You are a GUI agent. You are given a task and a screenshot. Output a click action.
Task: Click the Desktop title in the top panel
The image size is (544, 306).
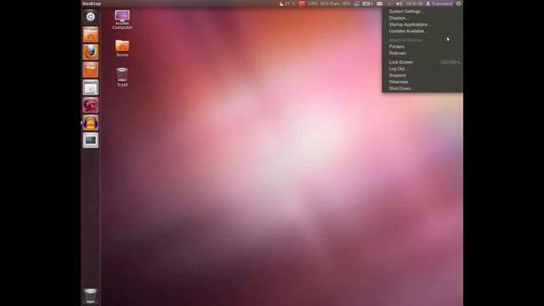(92, 3)
